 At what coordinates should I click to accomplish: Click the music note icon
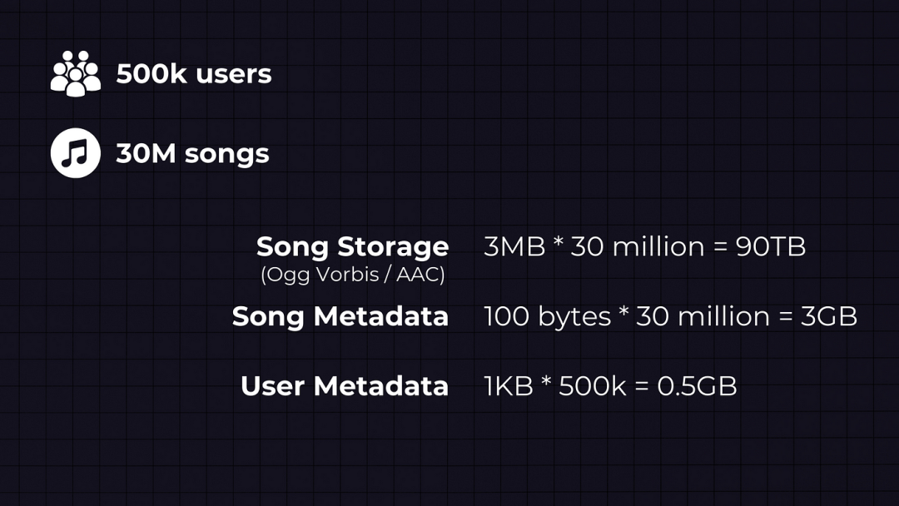[76, 153]
